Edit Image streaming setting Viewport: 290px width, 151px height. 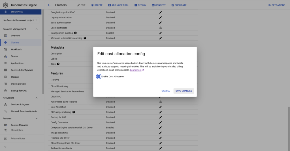point(160,133)
